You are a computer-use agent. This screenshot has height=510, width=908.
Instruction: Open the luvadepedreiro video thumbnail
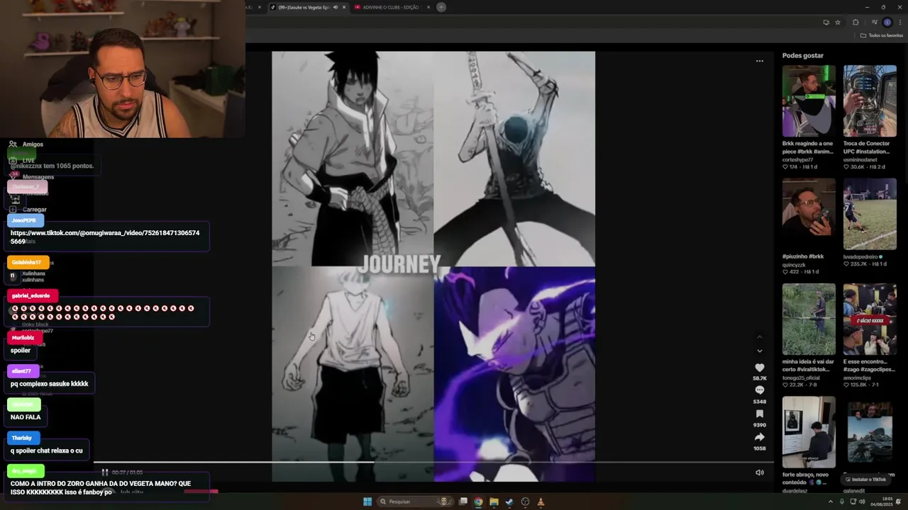870,214
